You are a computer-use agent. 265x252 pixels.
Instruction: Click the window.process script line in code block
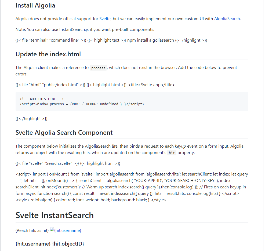click(x=82, y=104)
